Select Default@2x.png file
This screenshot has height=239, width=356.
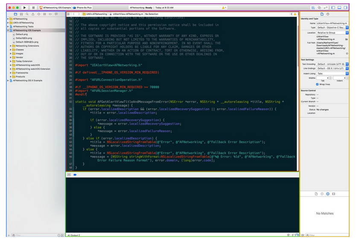coord(23,38)
